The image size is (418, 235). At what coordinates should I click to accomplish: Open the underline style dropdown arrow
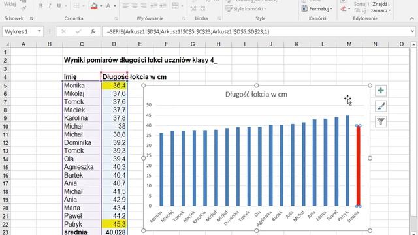click(x=65, y=6)
